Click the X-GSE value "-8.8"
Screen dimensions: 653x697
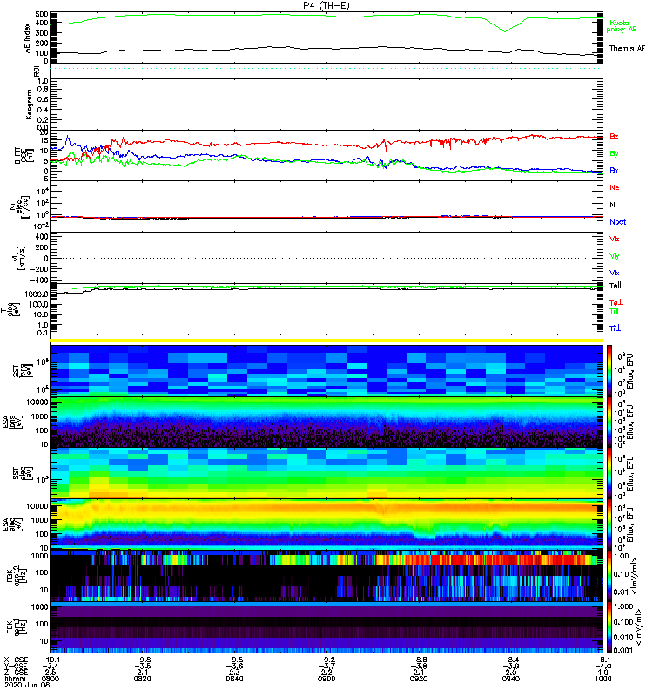(x=419, y=660)
